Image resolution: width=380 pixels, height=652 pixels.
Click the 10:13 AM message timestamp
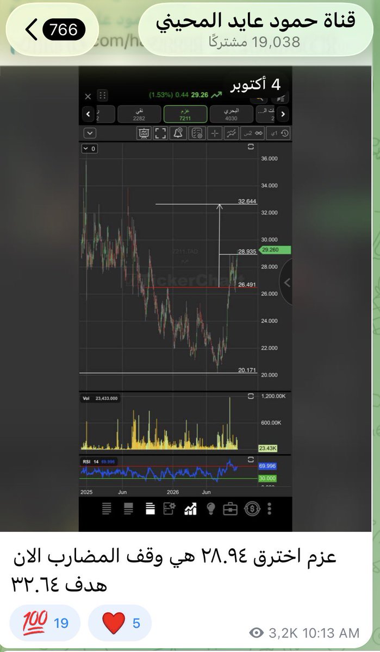332,632
